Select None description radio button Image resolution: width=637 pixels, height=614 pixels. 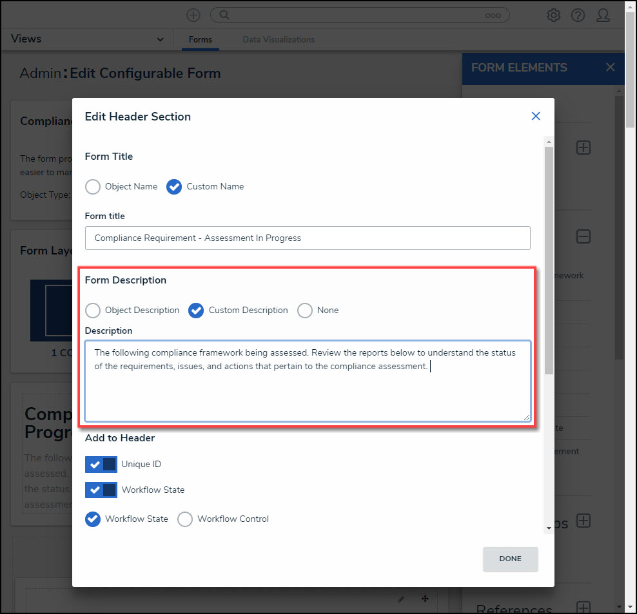pyautogui.click(x=305, y=311)
